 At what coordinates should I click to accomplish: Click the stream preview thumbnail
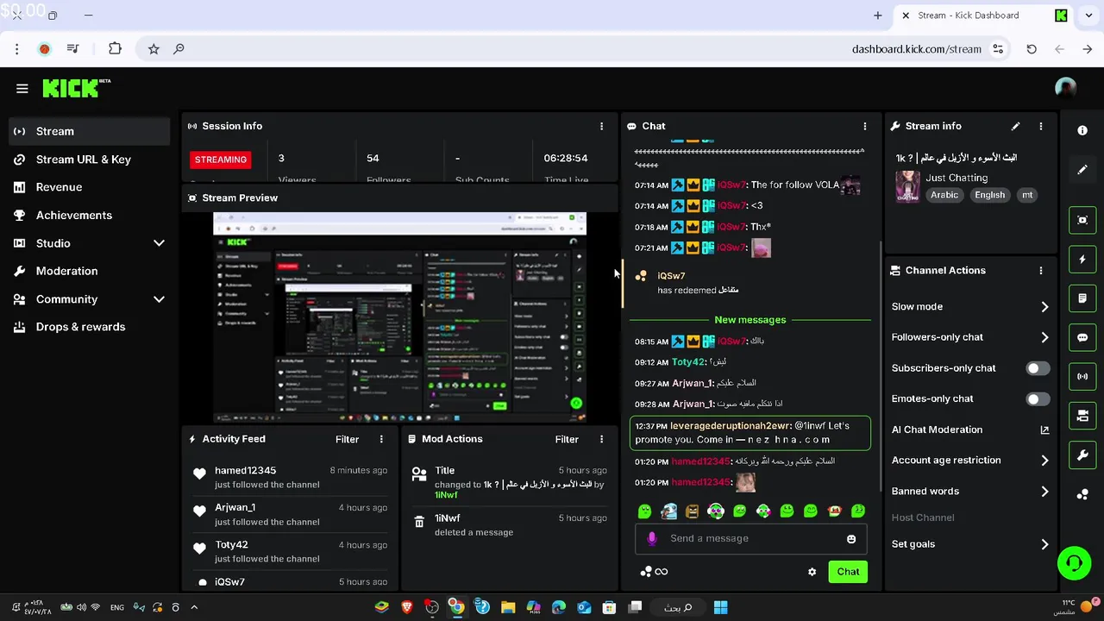(399, 317)
